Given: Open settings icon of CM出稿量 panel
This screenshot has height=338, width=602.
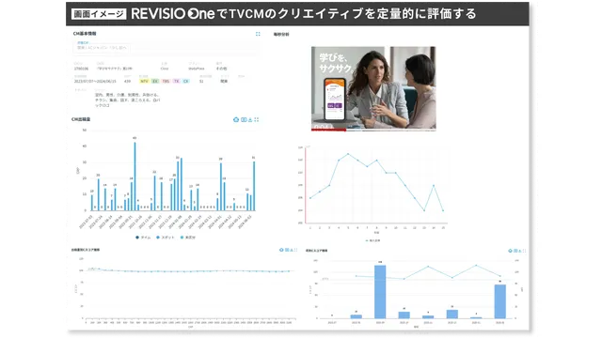Looking at the screenshot, I should point(236,119).
